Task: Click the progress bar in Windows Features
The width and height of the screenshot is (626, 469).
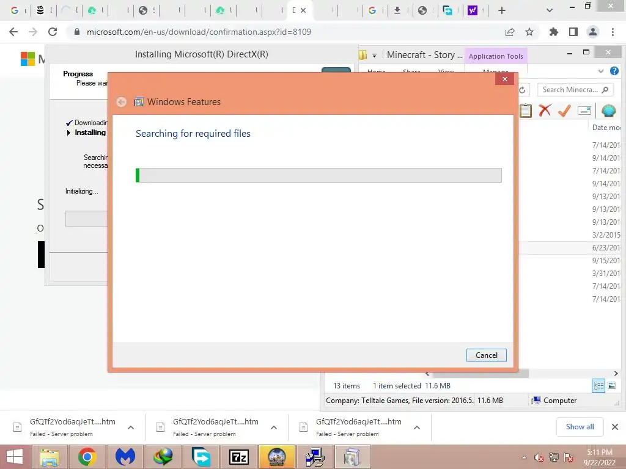Action: 319,175
